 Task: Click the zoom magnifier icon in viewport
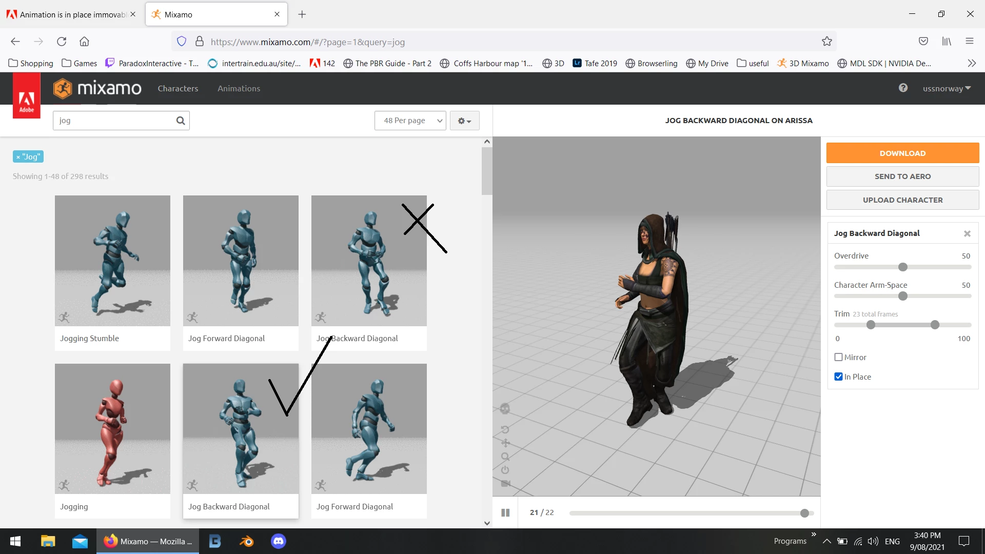[x=505, y=457]
